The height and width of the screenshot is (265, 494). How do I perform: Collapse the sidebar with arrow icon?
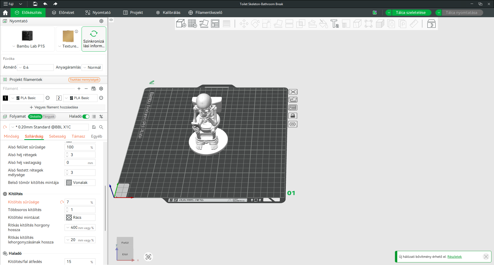111,20
